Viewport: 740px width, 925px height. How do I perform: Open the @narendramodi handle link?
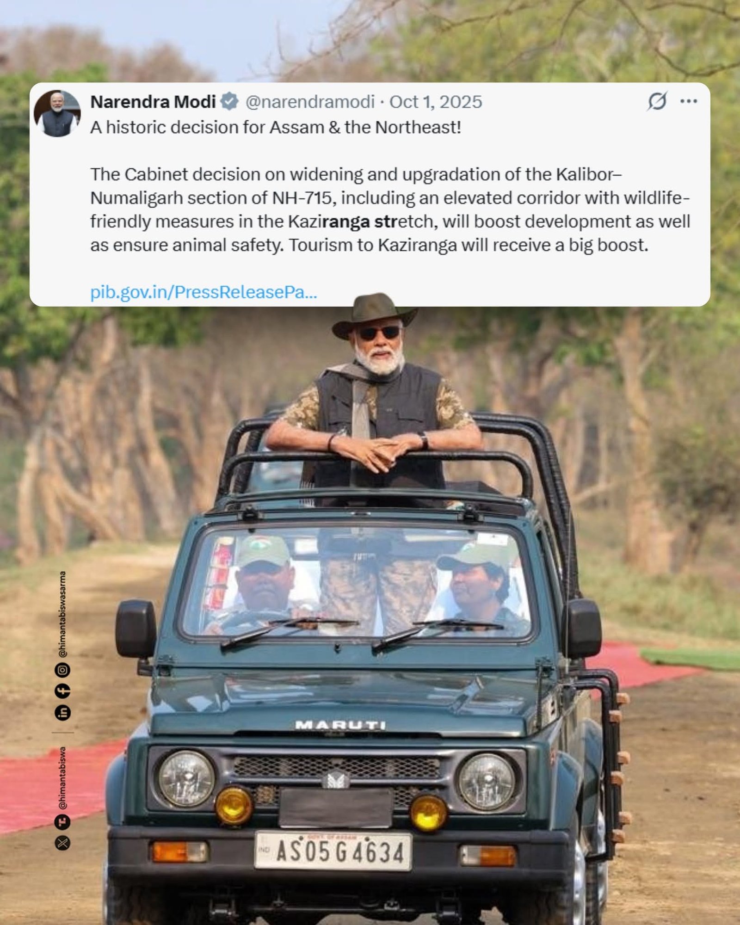coord(309,102)
